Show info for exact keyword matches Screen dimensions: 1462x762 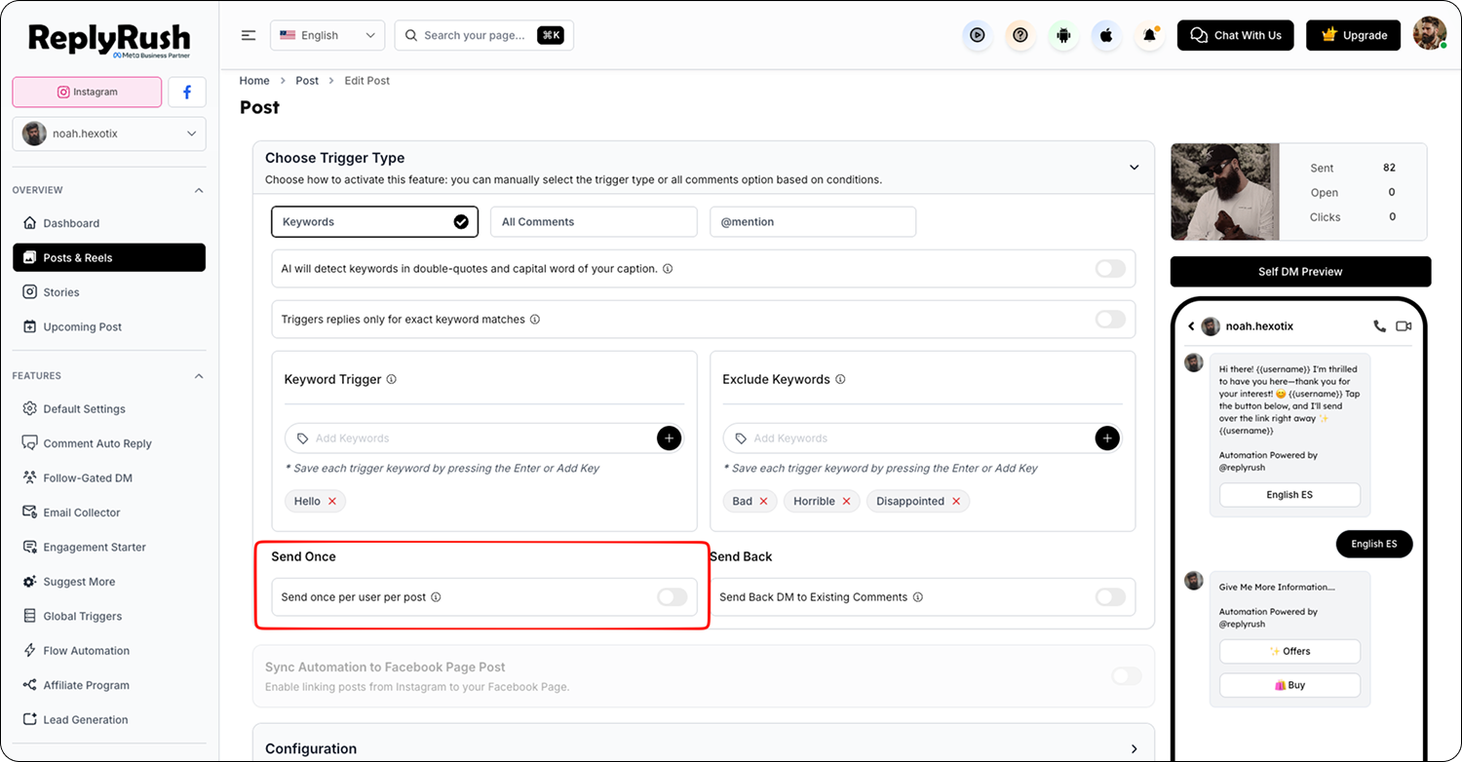pos(535,320)
